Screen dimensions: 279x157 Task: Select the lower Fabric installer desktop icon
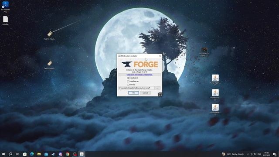(50, 65)
